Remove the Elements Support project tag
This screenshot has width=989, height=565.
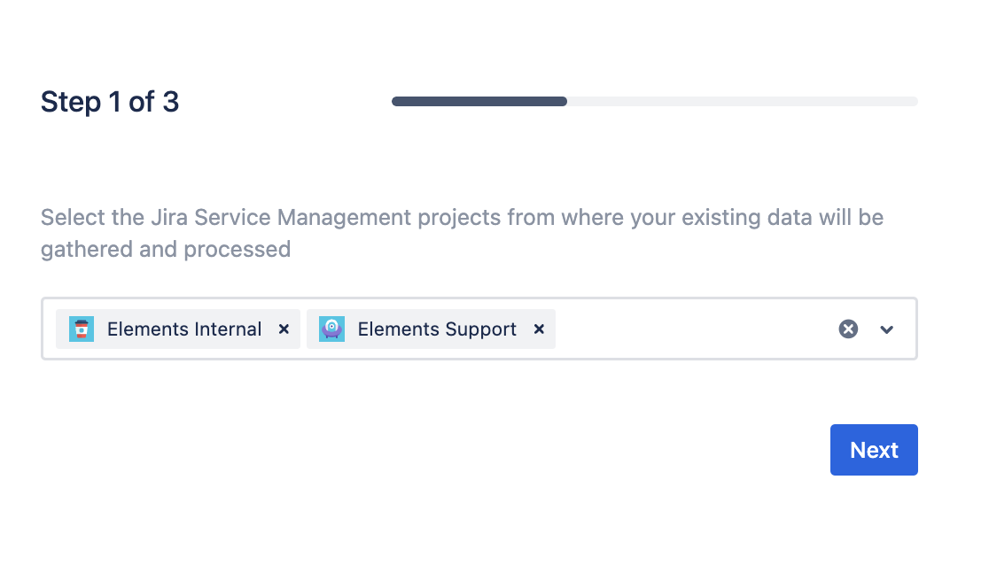(x=539, y=329)
